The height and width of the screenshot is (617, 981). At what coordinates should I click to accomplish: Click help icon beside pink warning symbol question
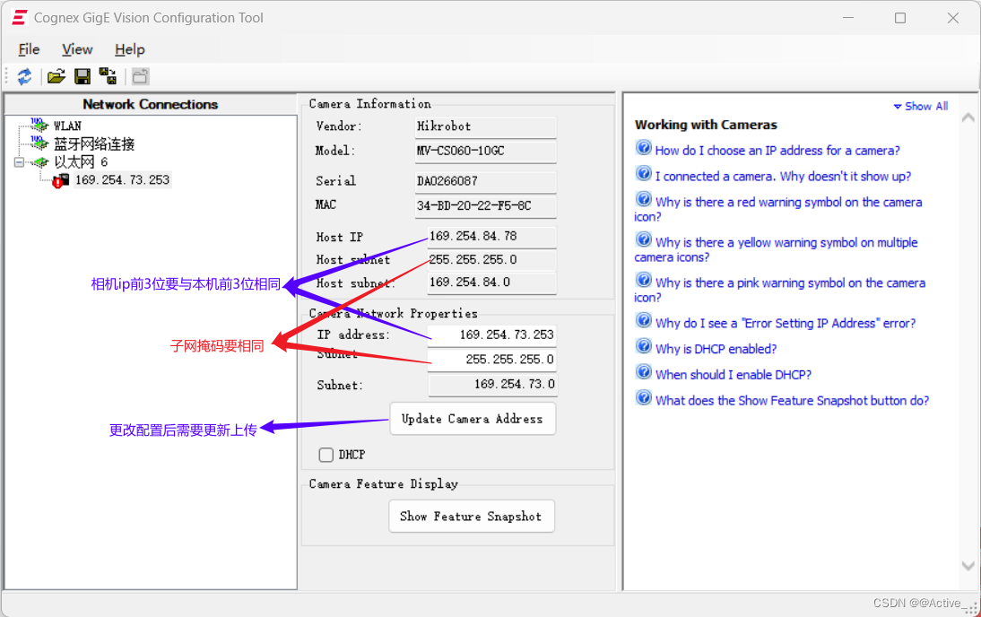(643, 280)
